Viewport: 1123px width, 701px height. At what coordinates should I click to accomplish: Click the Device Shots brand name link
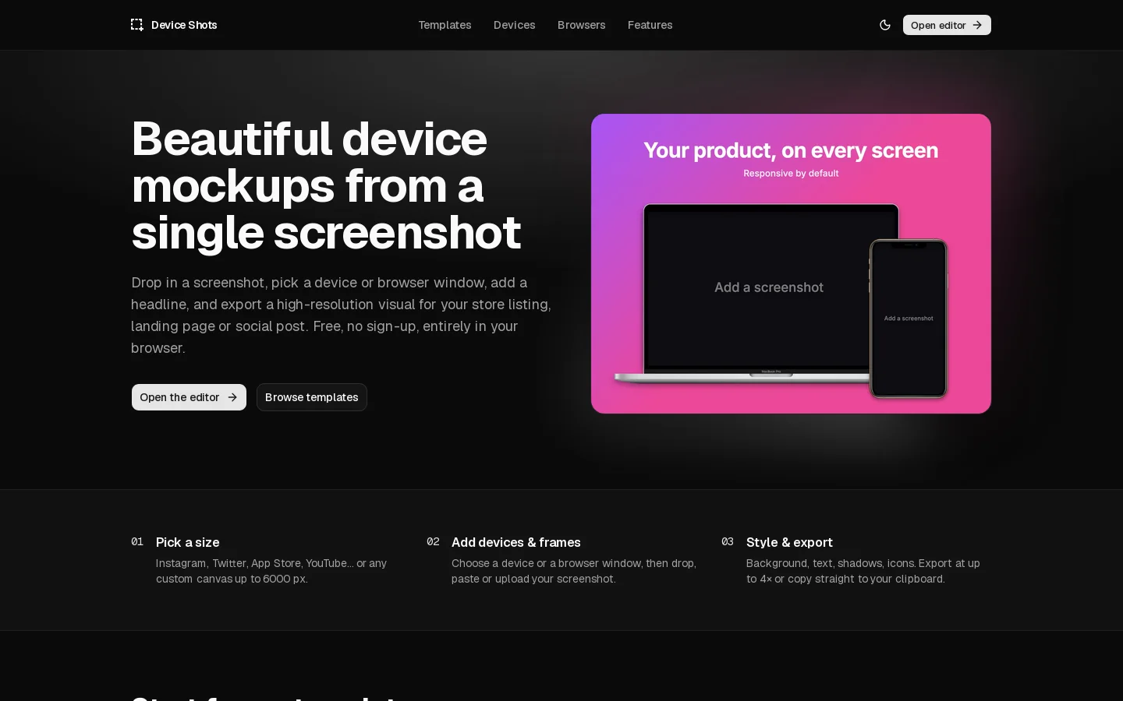pos(184,25)
